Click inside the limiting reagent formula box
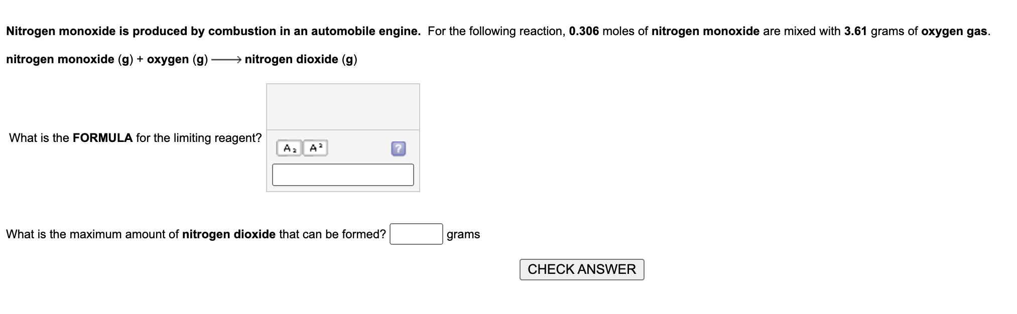 tap(343, 174)
